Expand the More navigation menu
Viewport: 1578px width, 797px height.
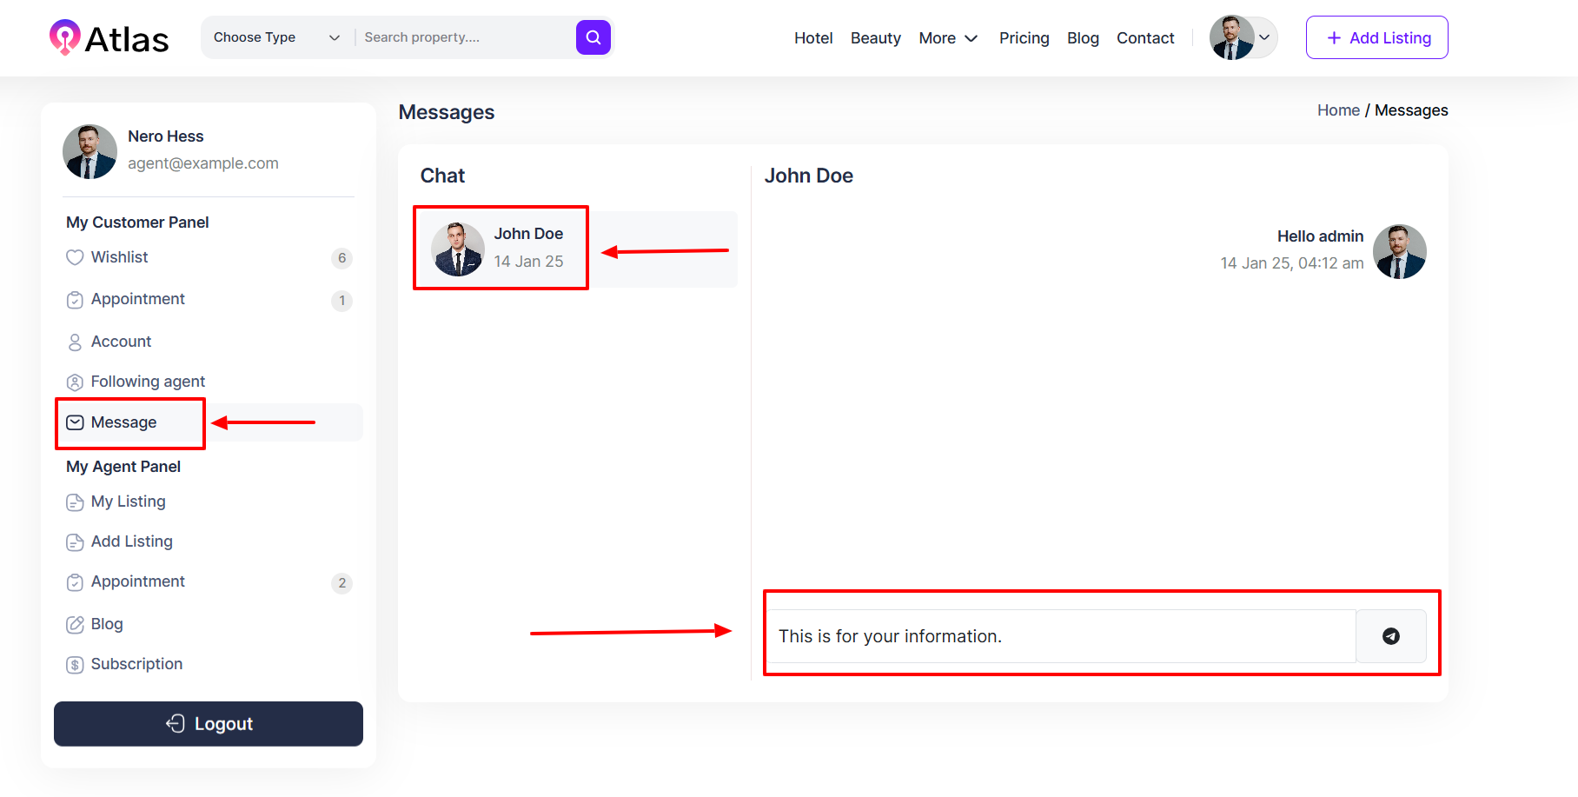[x=948, y=38]
